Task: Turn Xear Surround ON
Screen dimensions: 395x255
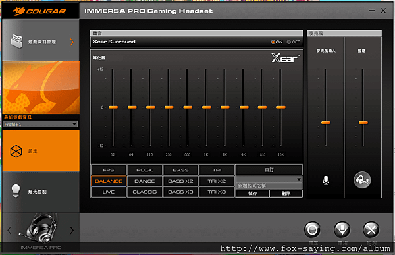Action: (273, 42)
